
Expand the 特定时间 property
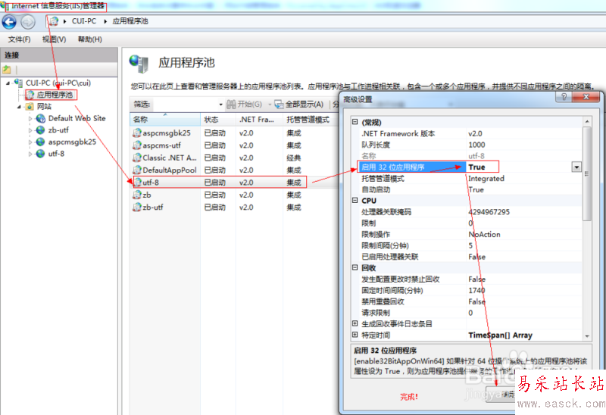(355, 335)
